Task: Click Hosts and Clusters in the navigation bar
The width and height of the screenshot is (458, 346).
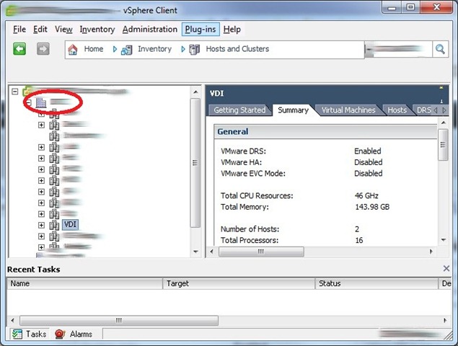Action: tap(237, 49)
